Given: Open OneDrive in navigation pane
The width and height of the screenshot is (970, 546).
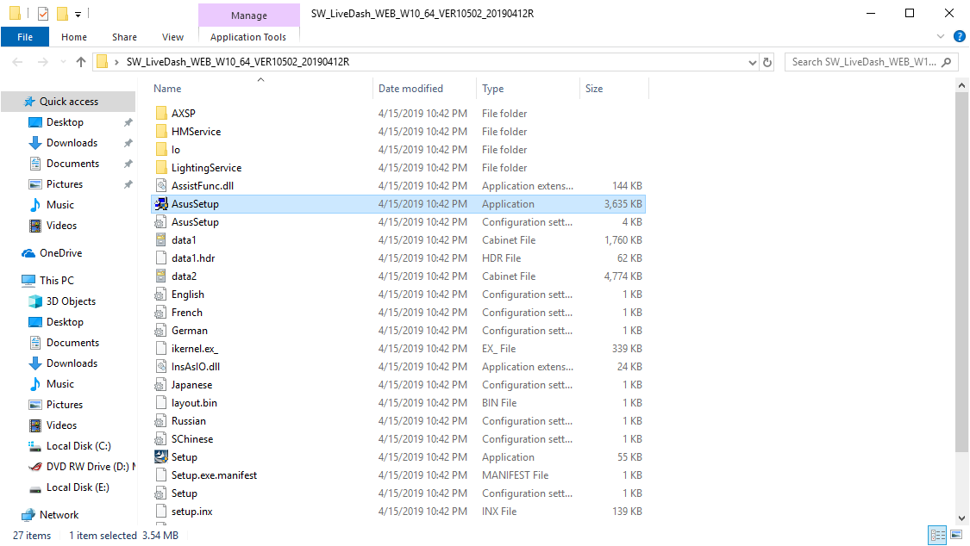Looking at the screenshot, I should (x=60, y=253).
